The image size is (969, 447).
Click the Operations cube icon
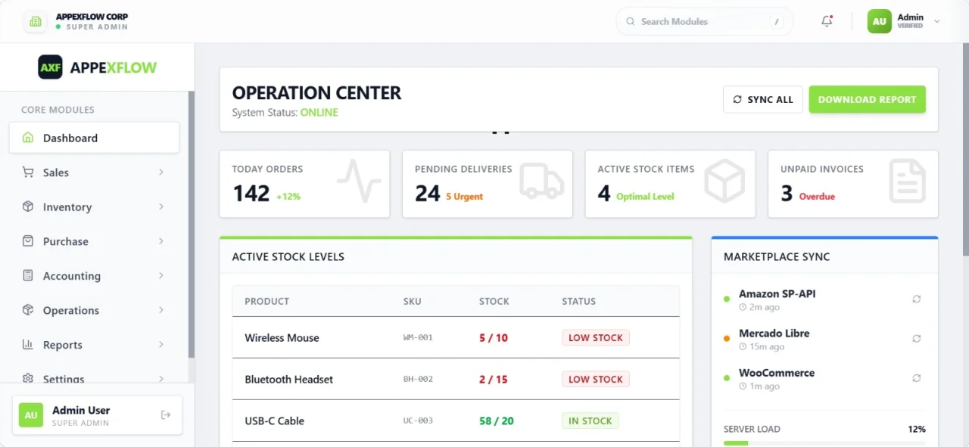(28, 310)
